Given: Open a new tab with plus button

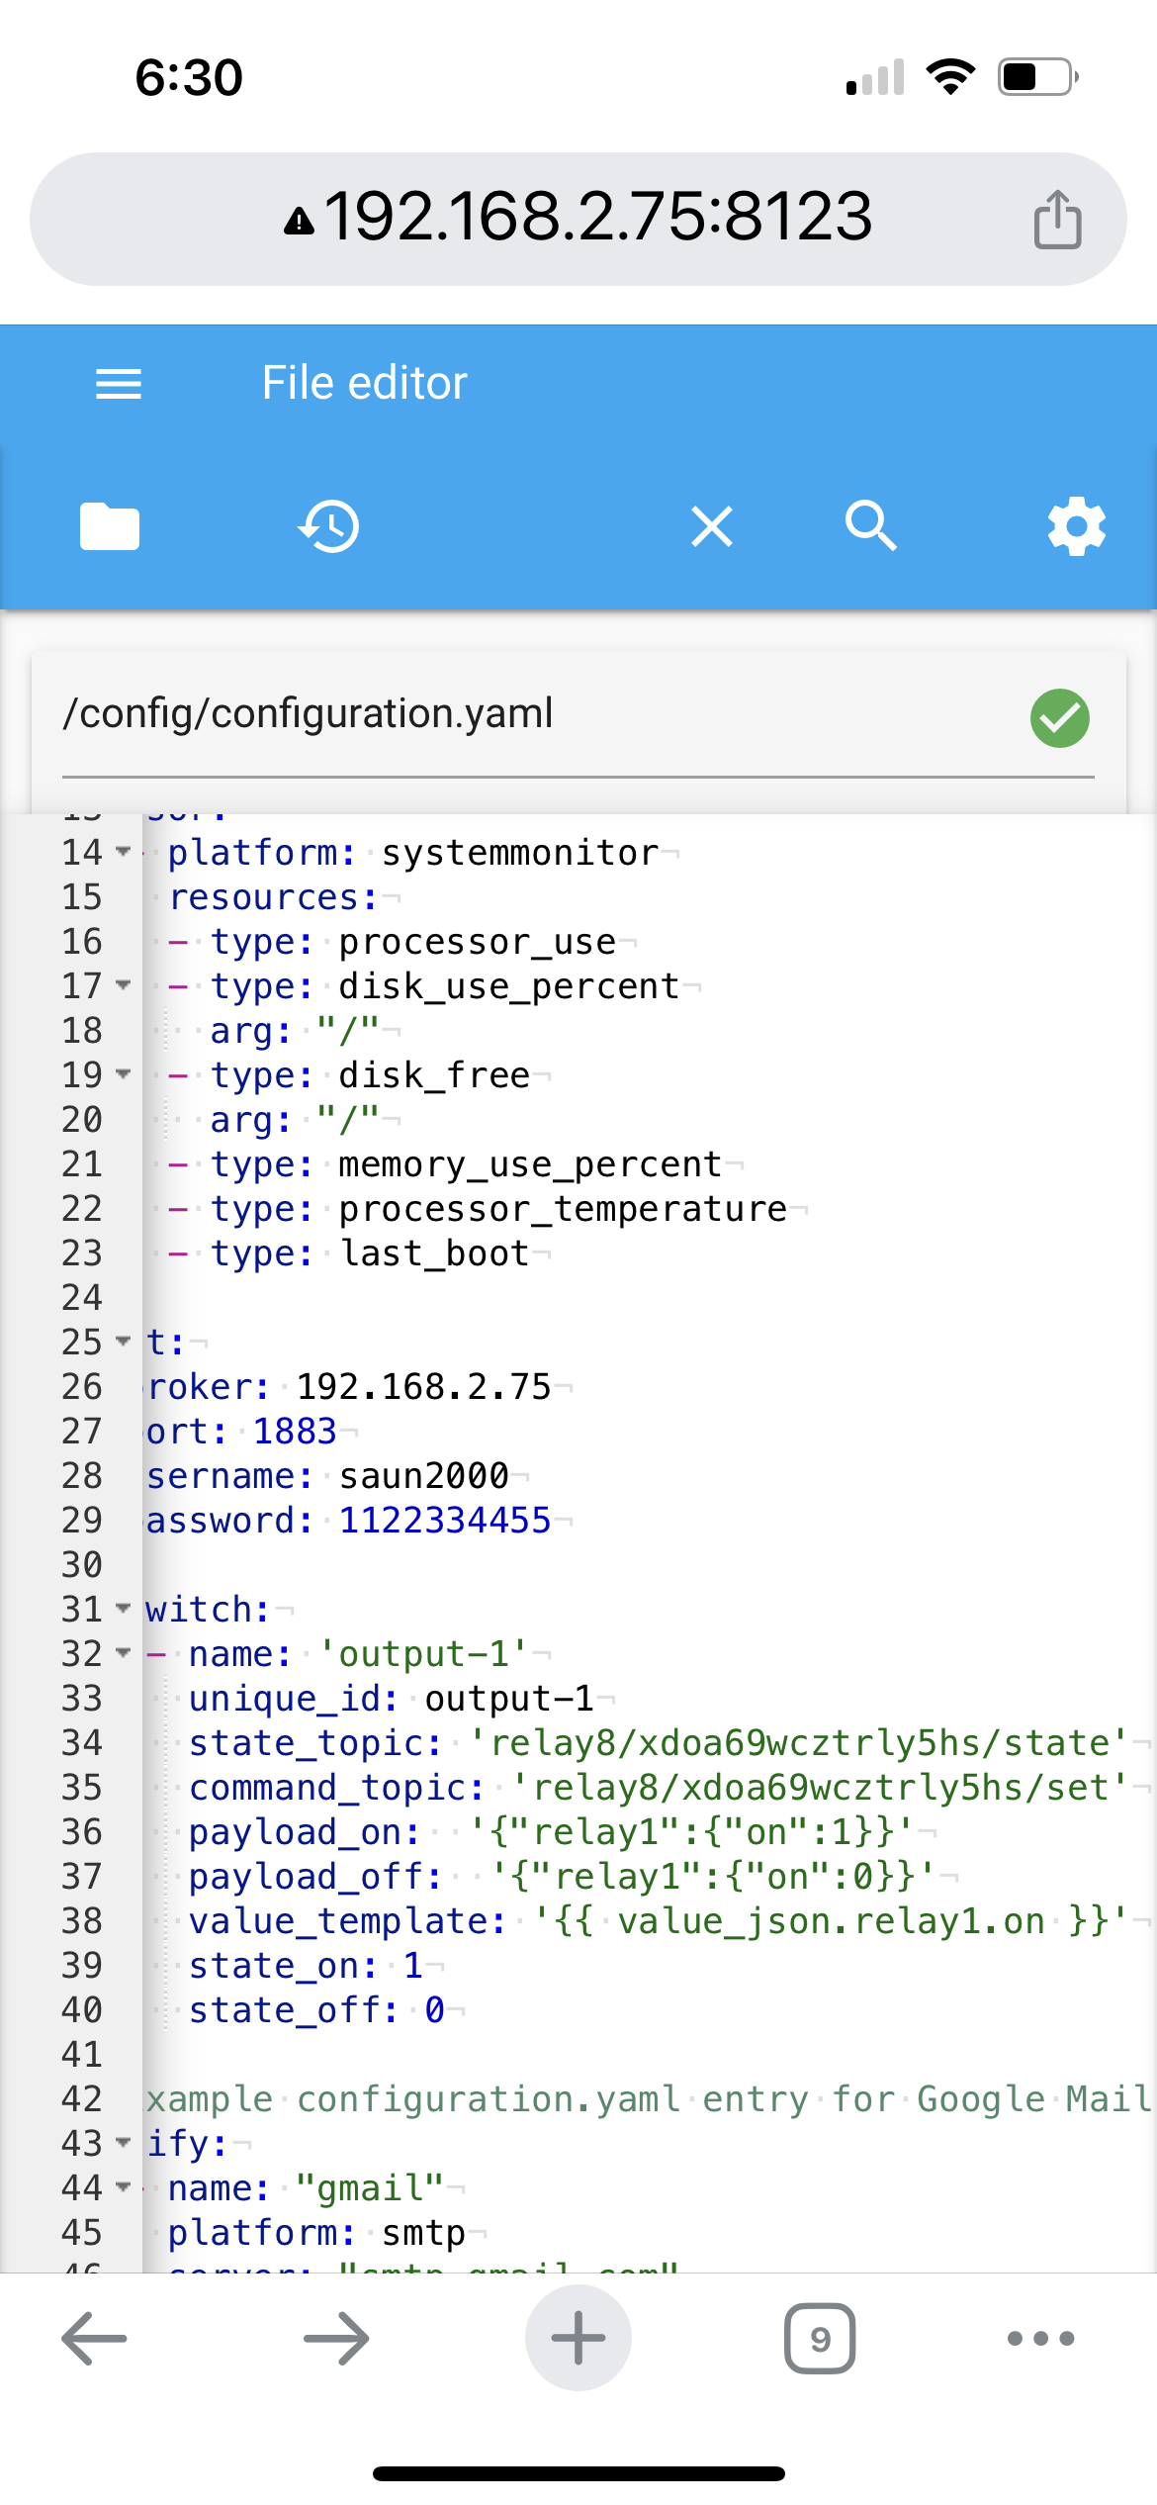Looking at the screenshot, I should [x=578, y=2339].
